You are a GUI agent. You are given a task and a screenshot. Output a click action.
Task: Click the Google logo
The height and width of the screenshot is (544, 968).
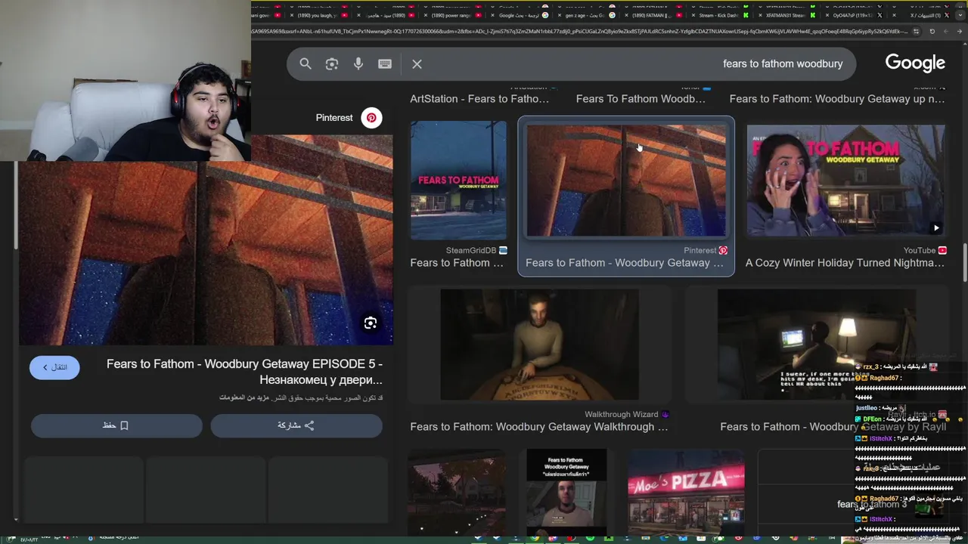(x=915, y=63)
